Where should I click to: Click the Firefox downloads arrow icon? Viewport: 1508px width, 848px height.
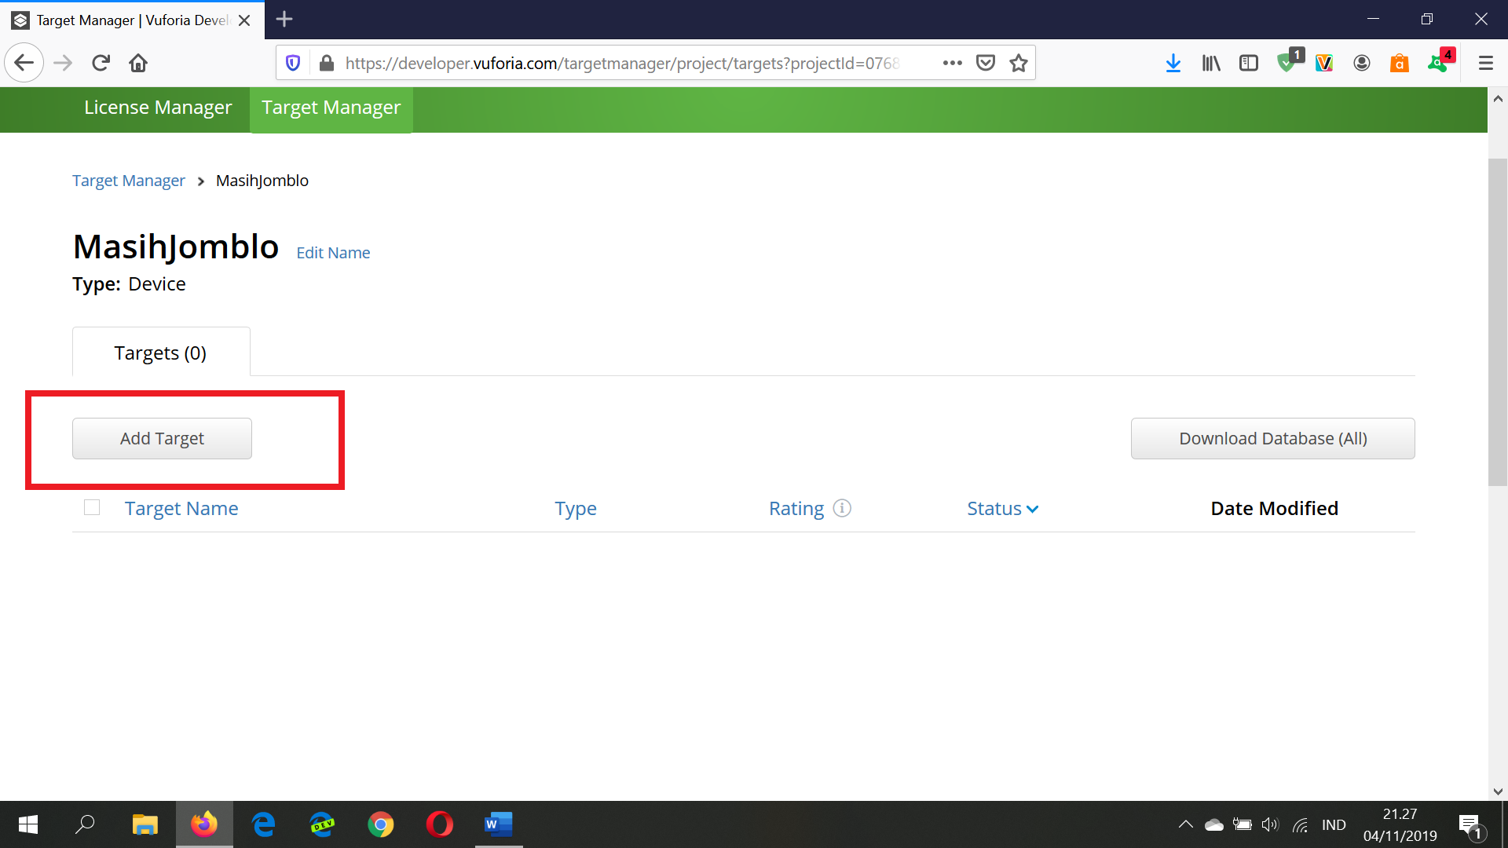click(x=1173, y=63)
